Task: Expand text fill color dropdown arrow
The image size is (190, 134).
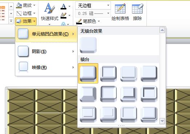Action: 69,6
